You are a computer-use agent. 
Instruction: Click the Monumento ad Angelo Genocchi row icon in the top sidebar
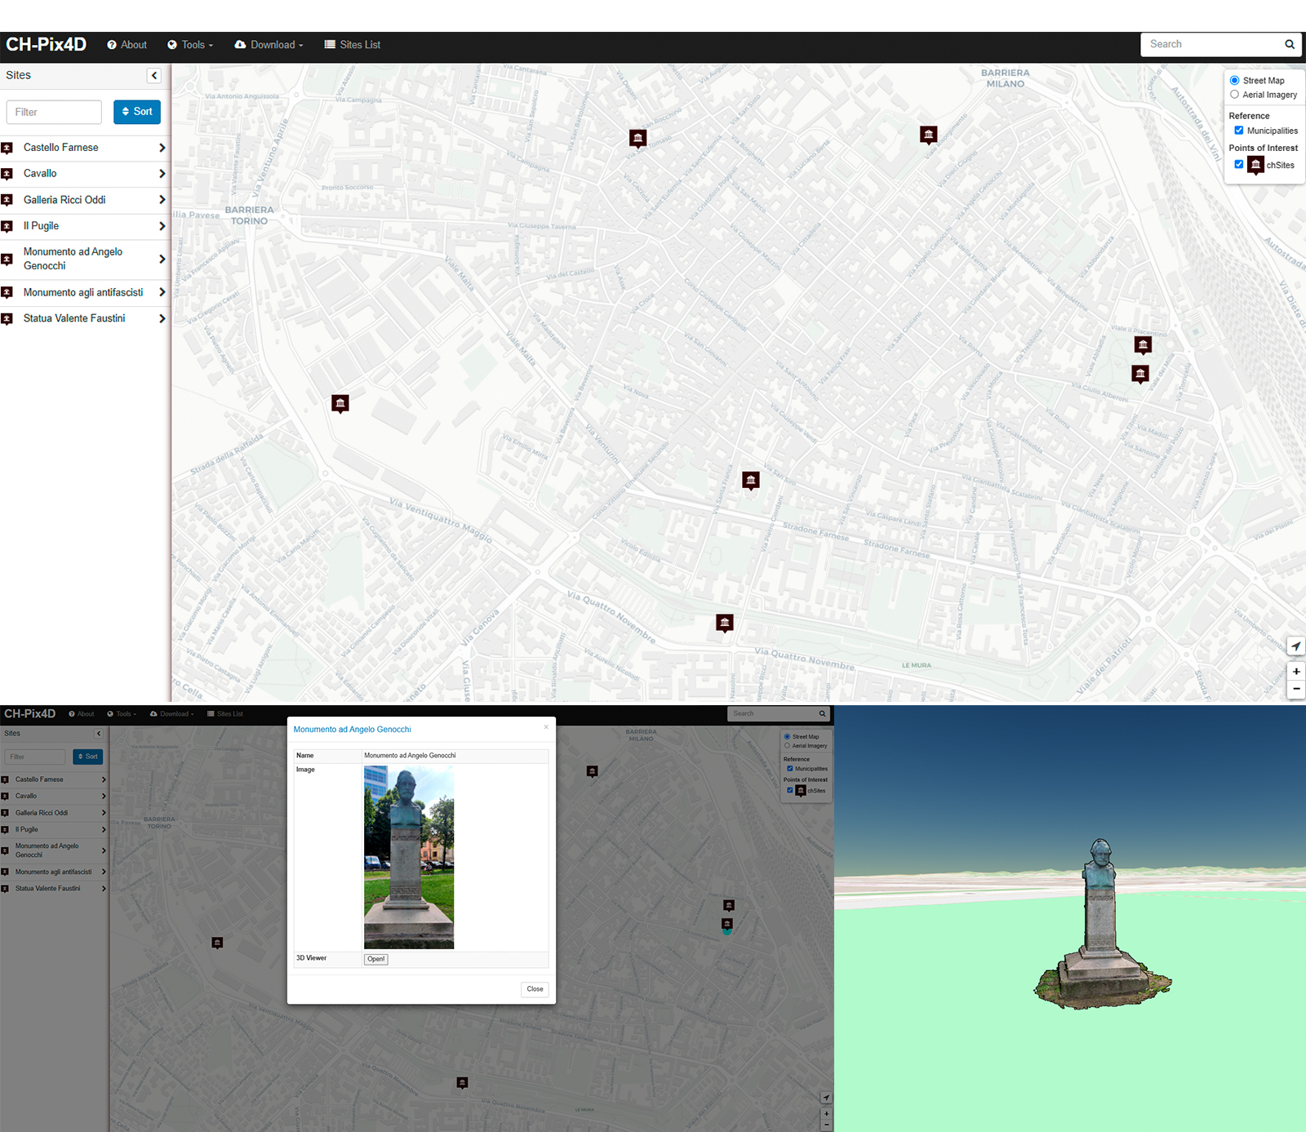pos(7,260)
